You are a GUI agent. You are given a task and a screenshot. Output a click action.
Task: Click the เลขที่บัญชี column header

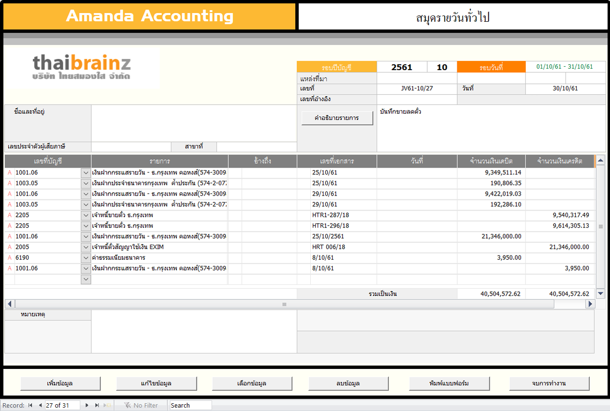48,161
